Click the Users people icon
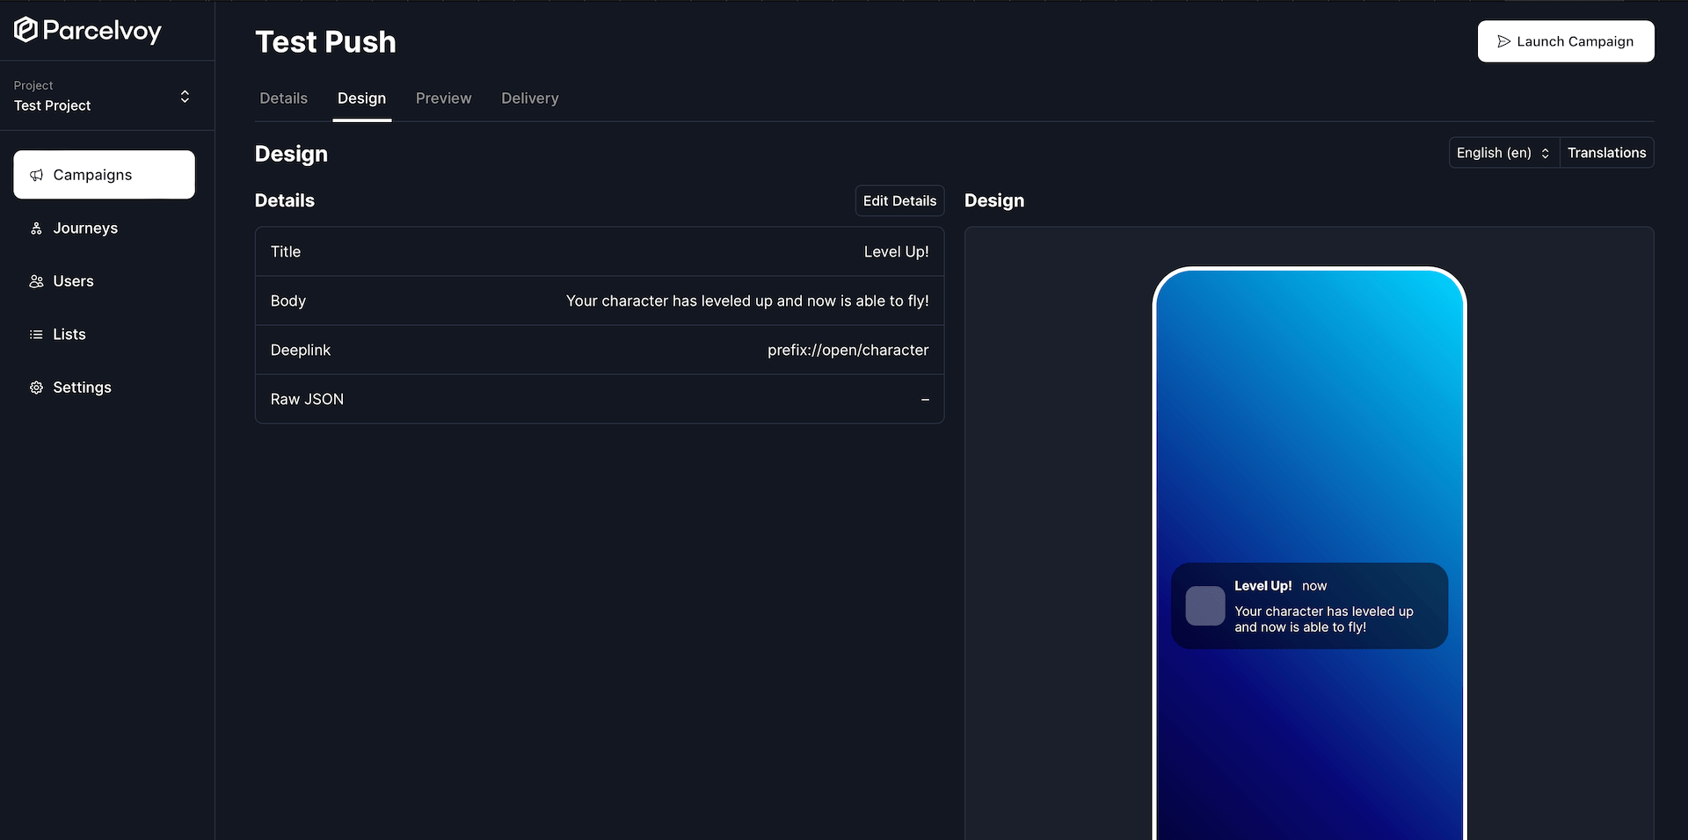Viewport: 1688px width, 840px height. click(x=36, y=281)
